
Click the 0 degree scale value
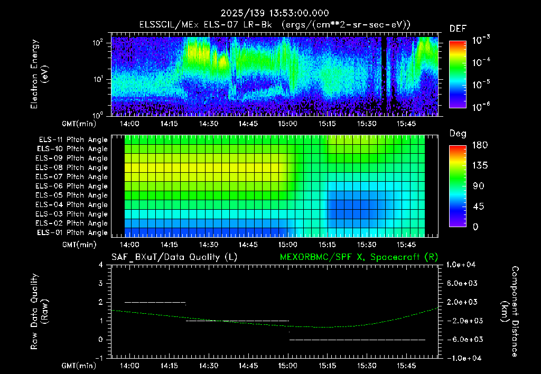(x=475, y=227)
